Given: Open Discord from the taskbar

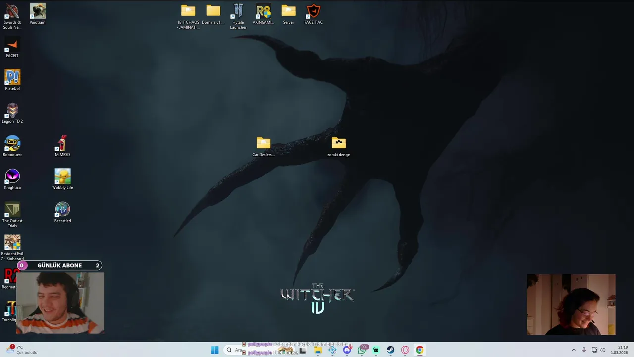Looking at the screenshot, I should [347, 350].
